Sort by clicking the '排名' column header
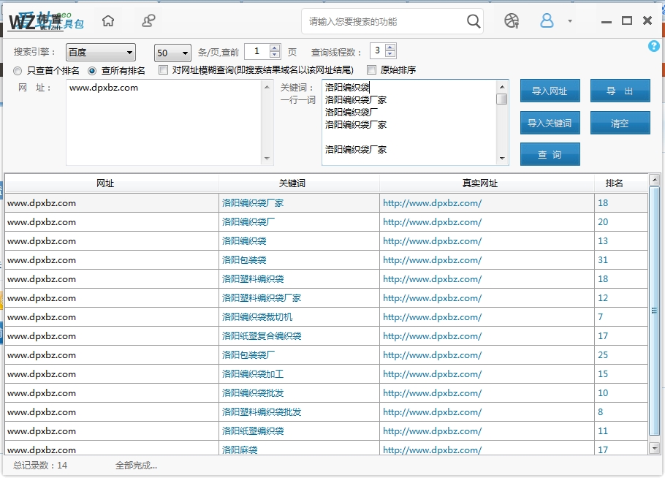The height and width of the screenshot is (478, 665). (614, 183)
